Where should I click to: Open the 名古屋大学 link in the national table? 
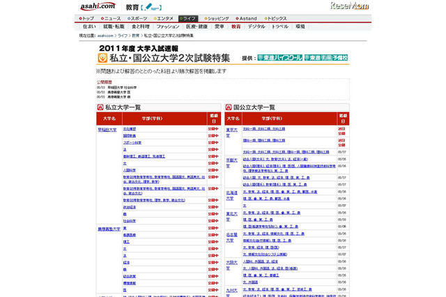pos(231,238)
